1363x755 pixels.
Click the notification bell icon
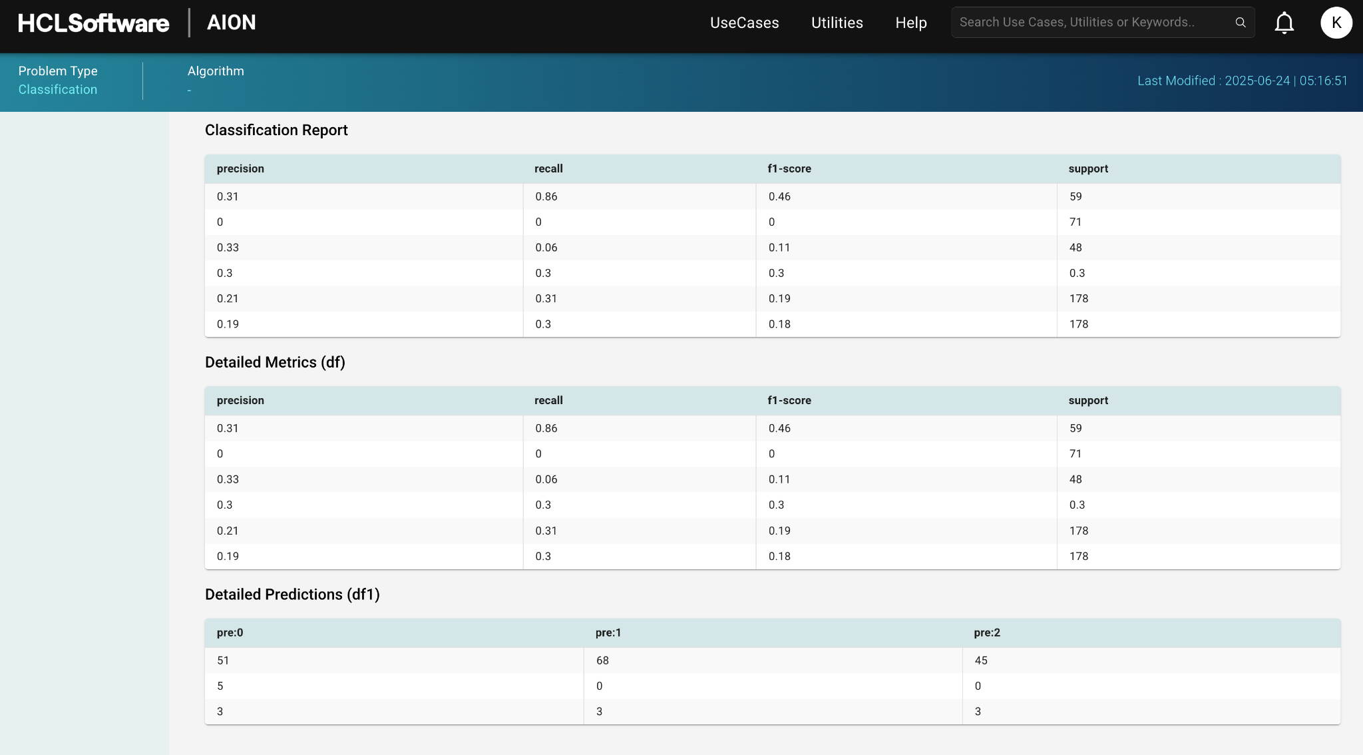click(1284, 23)
